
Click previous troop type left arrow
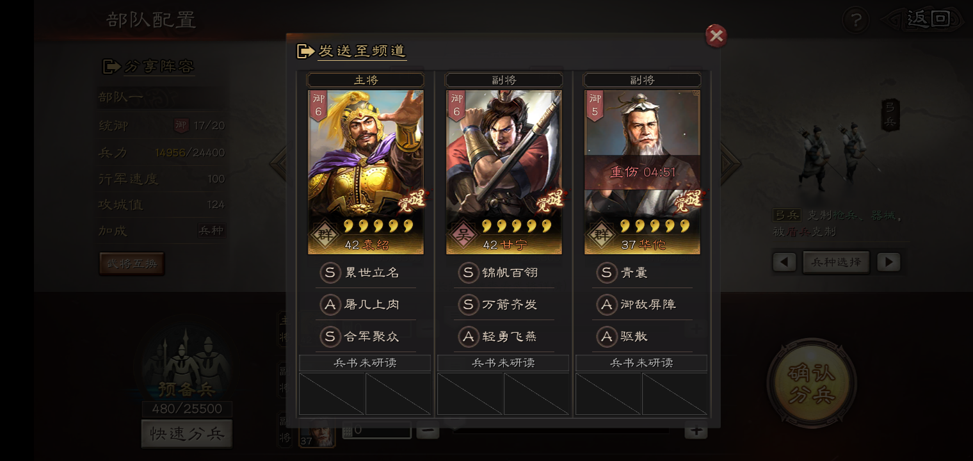pyautogui.click(x=784, y=262)
